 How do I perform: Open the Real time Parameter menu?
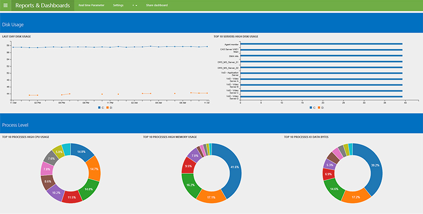click(x=91, y=5)
